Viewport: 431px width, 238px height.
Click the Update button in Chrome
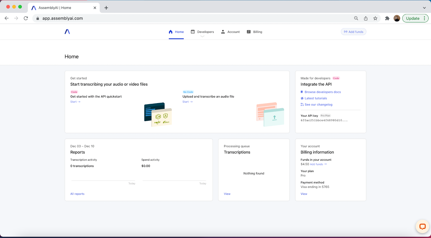[x=413, y=18]
